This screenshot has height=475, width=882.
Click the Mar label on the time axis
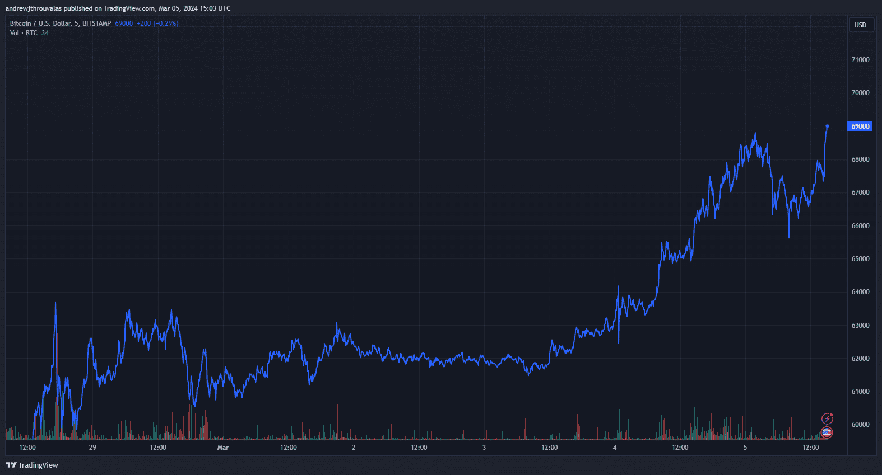click(223, 448)
